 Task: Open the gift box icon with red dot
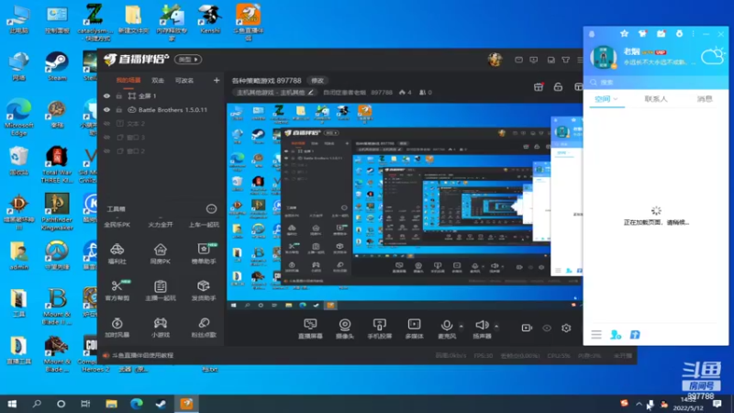[x=539, y=87]
